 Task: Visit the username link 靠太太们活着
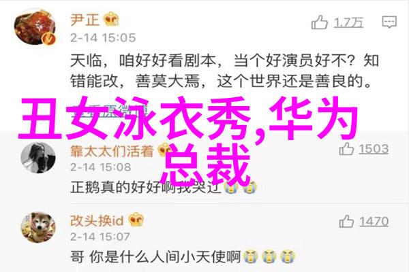[x=112, y=151]
